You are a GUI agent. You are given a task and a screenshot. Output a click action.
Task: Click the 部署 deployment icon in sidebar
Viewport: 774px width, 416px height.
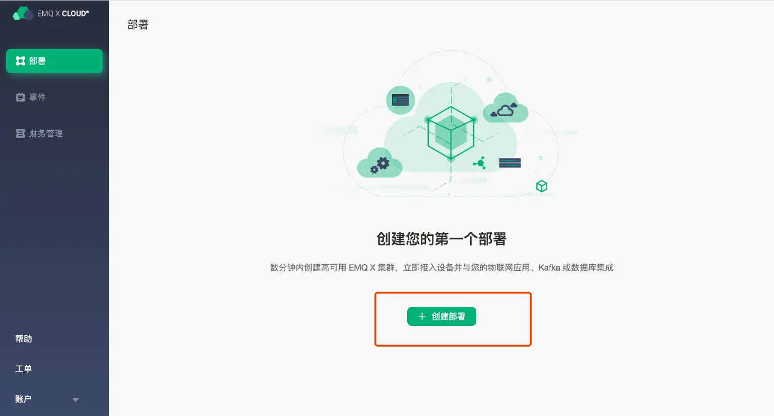(21, 61)
